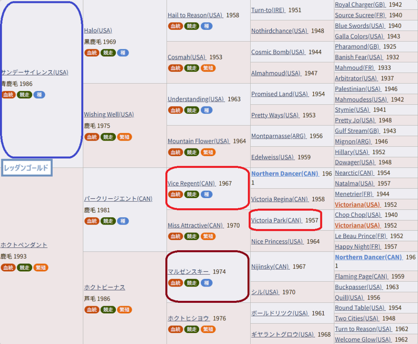Click the 競走 badge under ホクトビーナス

coord(108,310)
